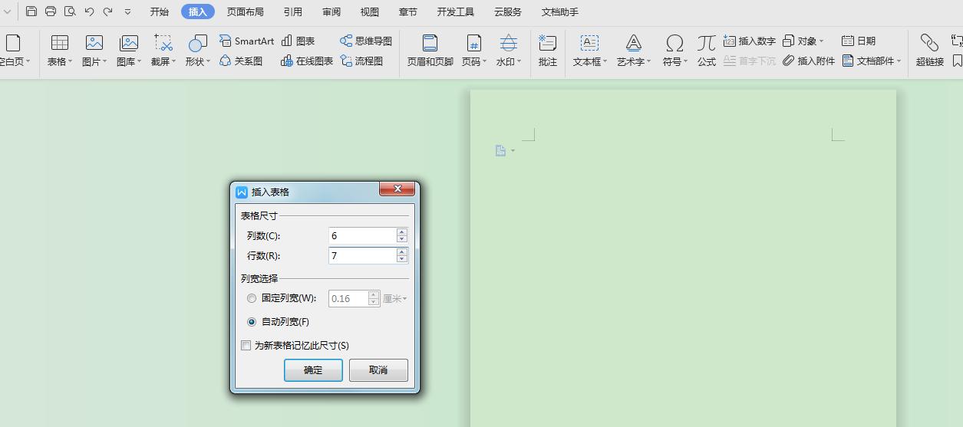Open the Table (表格) insert tool
The image size is (963, 427).
[x=60, y=51]
